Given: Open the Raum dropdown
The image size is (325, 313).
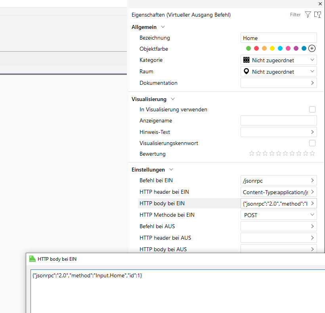Looking at the screenshot, I should tap(279, 72).
